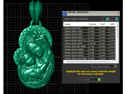Click the Metal Weights title bar

point(91,13)
